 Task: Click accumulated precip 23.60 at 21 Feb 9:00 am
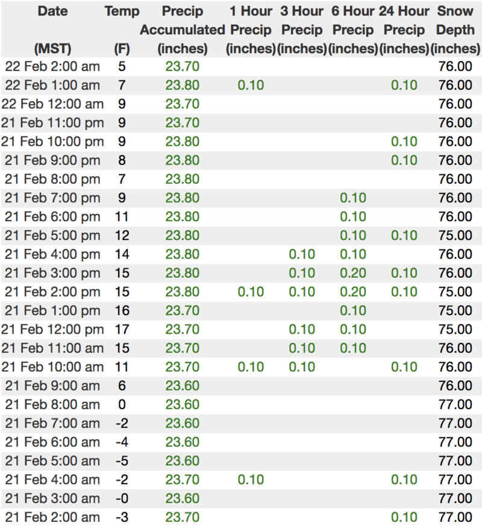pyautogui.click(x=183, y=386)
